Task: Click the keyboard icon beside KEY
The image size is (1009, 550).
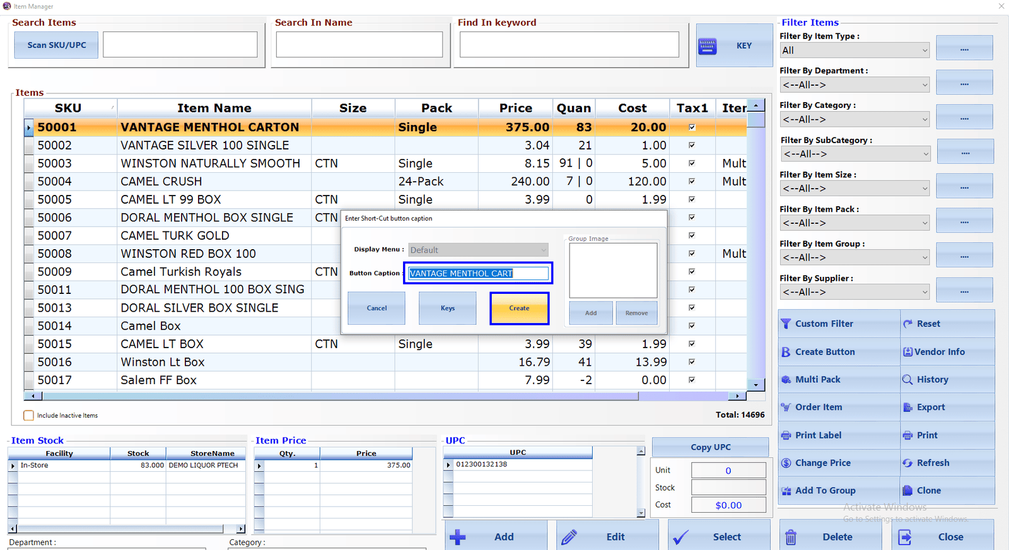Action: 708,46
